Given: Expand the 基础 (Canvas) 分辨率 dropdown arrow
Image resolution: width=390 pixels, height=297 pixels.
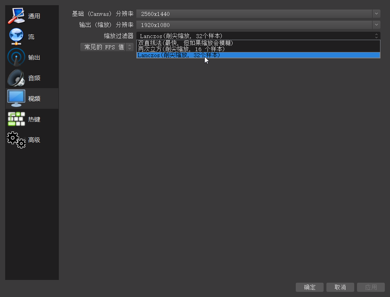Looking at the screenshot, I should pyautogui.click(x=376, y=13).
